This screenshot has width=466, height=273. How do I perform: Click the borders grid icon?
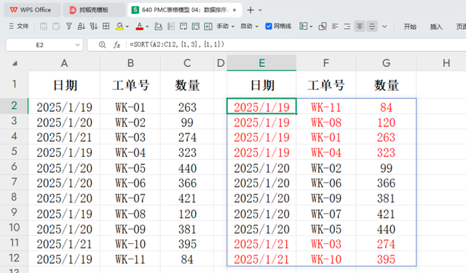tap(106, 26)
